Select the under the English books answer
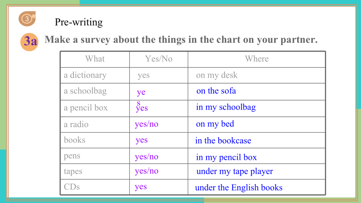Image resolution: width=361 pixels, height=203 pixels. coord(239,188)
